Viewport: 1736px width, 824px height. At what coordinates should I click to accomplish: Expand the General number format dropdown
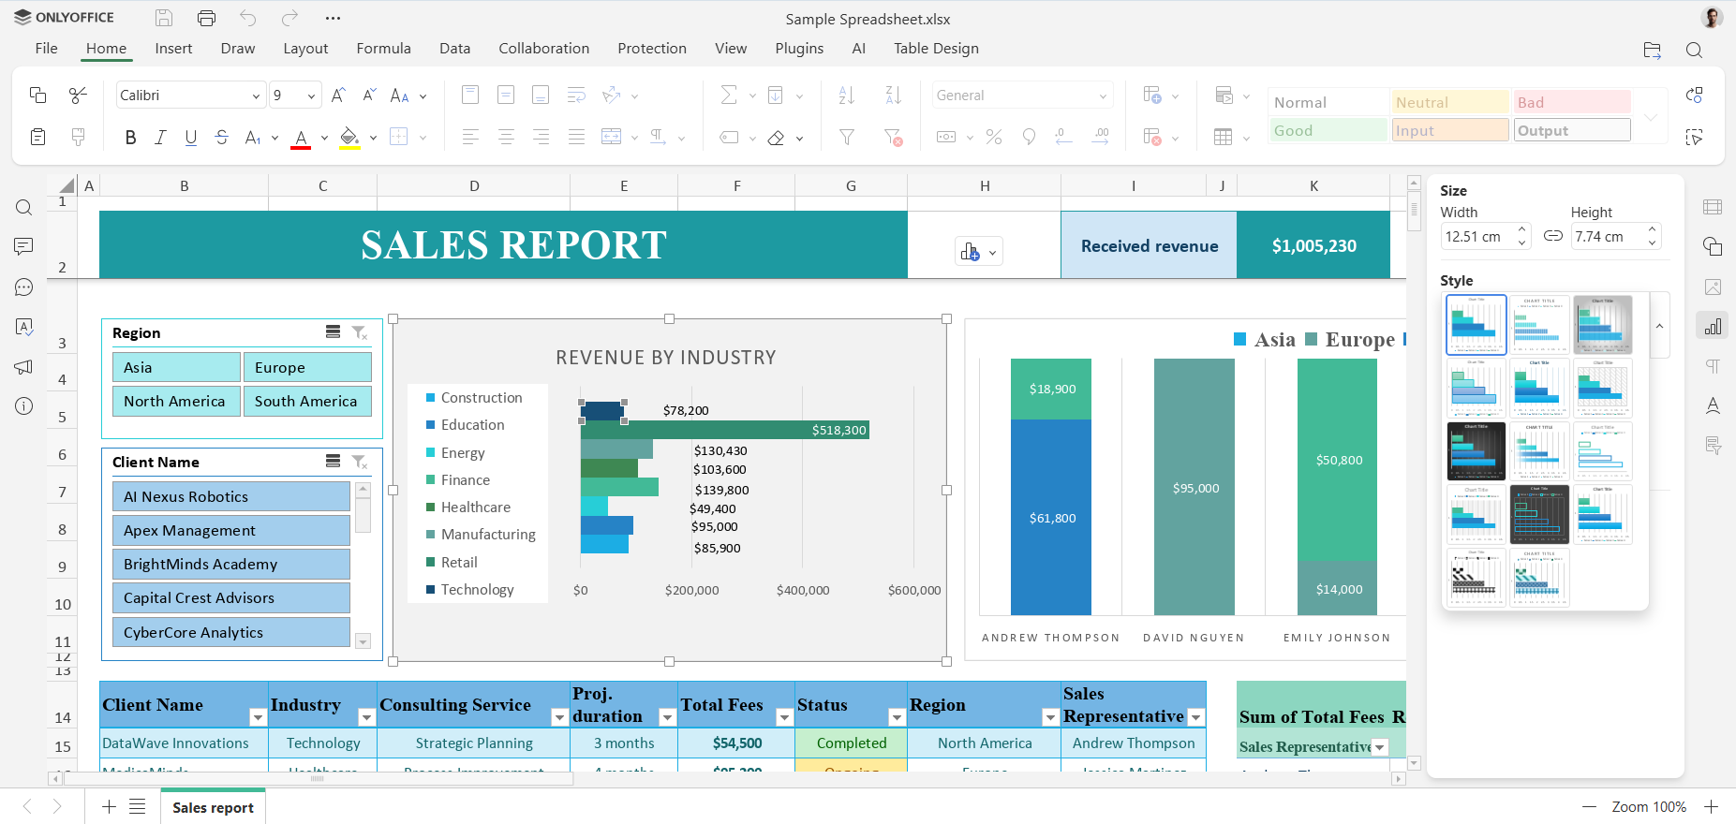1103,96
